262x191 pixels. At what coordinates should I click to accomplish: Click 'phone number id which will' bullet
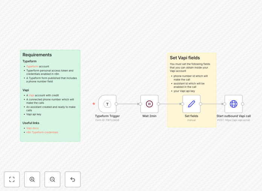tap(191, 78)
